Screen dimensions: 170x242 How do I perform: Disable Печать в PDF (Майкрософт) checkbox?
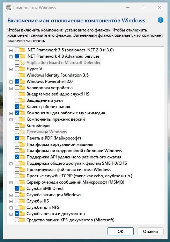(x=17, y=138)
